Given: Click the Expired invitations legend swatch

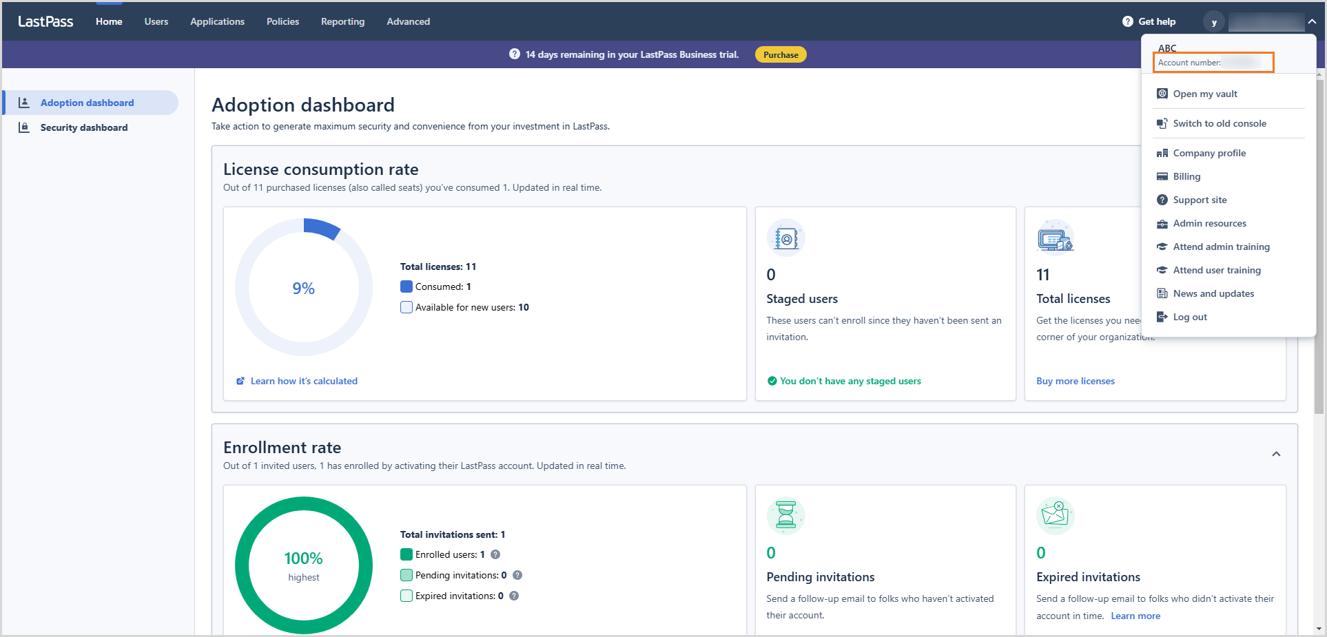Looking at the screenshot, I should 407,596.
